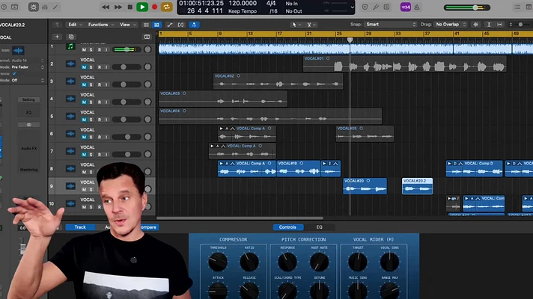Image resolution: width=533 pixels, height=299 pixels.
Task: Enable record on VOCAL track 6
Action: click(100, 137)
